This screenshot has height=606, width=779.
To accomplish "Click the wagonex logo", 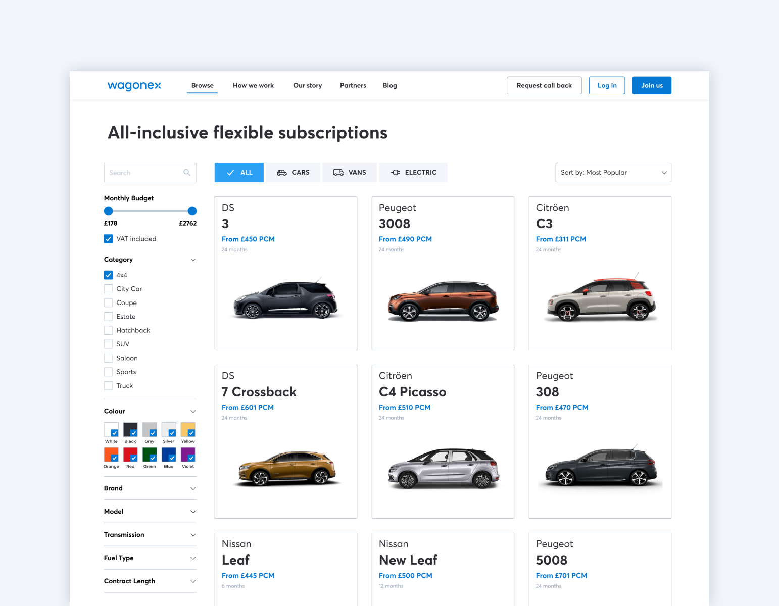I will [134, 85].
